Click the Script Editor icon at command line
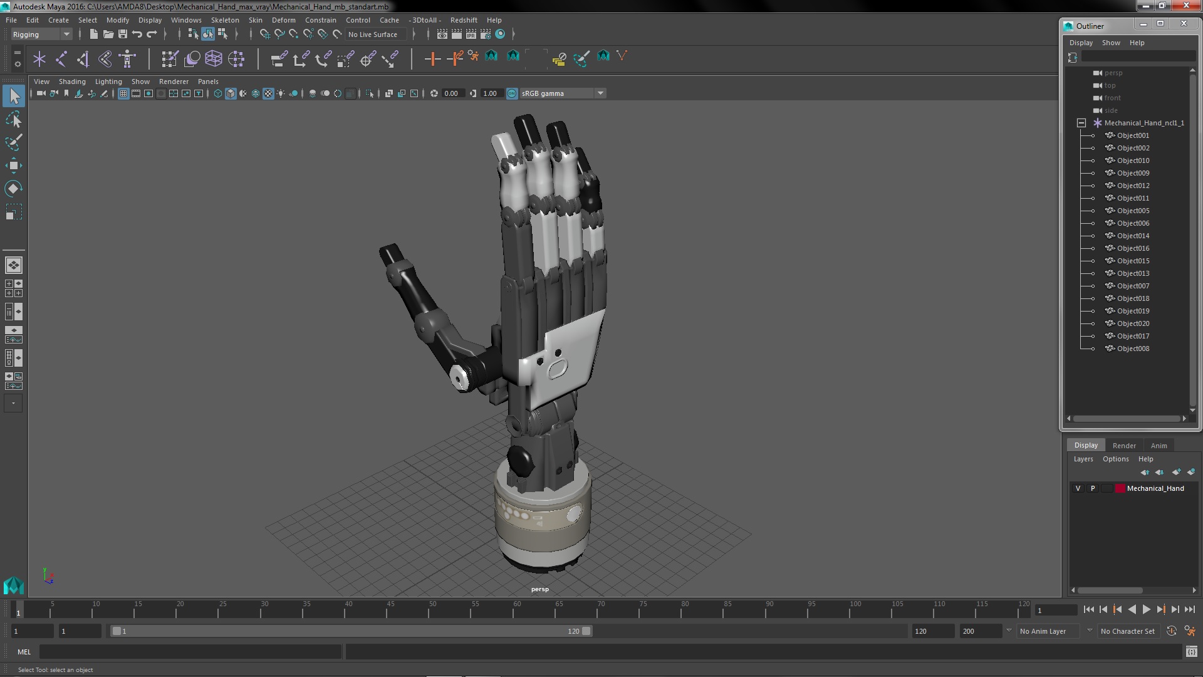 tap(1191, 652)
